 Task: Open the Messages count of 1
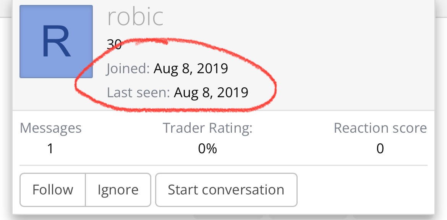pyautogui.click(x=50, y=148)
